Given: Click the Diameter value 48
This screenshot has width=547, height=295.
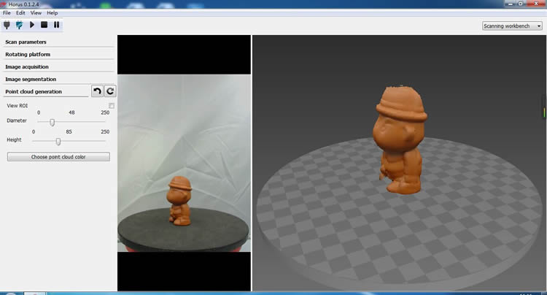Looking at the screenshot, I should (71, 112).
